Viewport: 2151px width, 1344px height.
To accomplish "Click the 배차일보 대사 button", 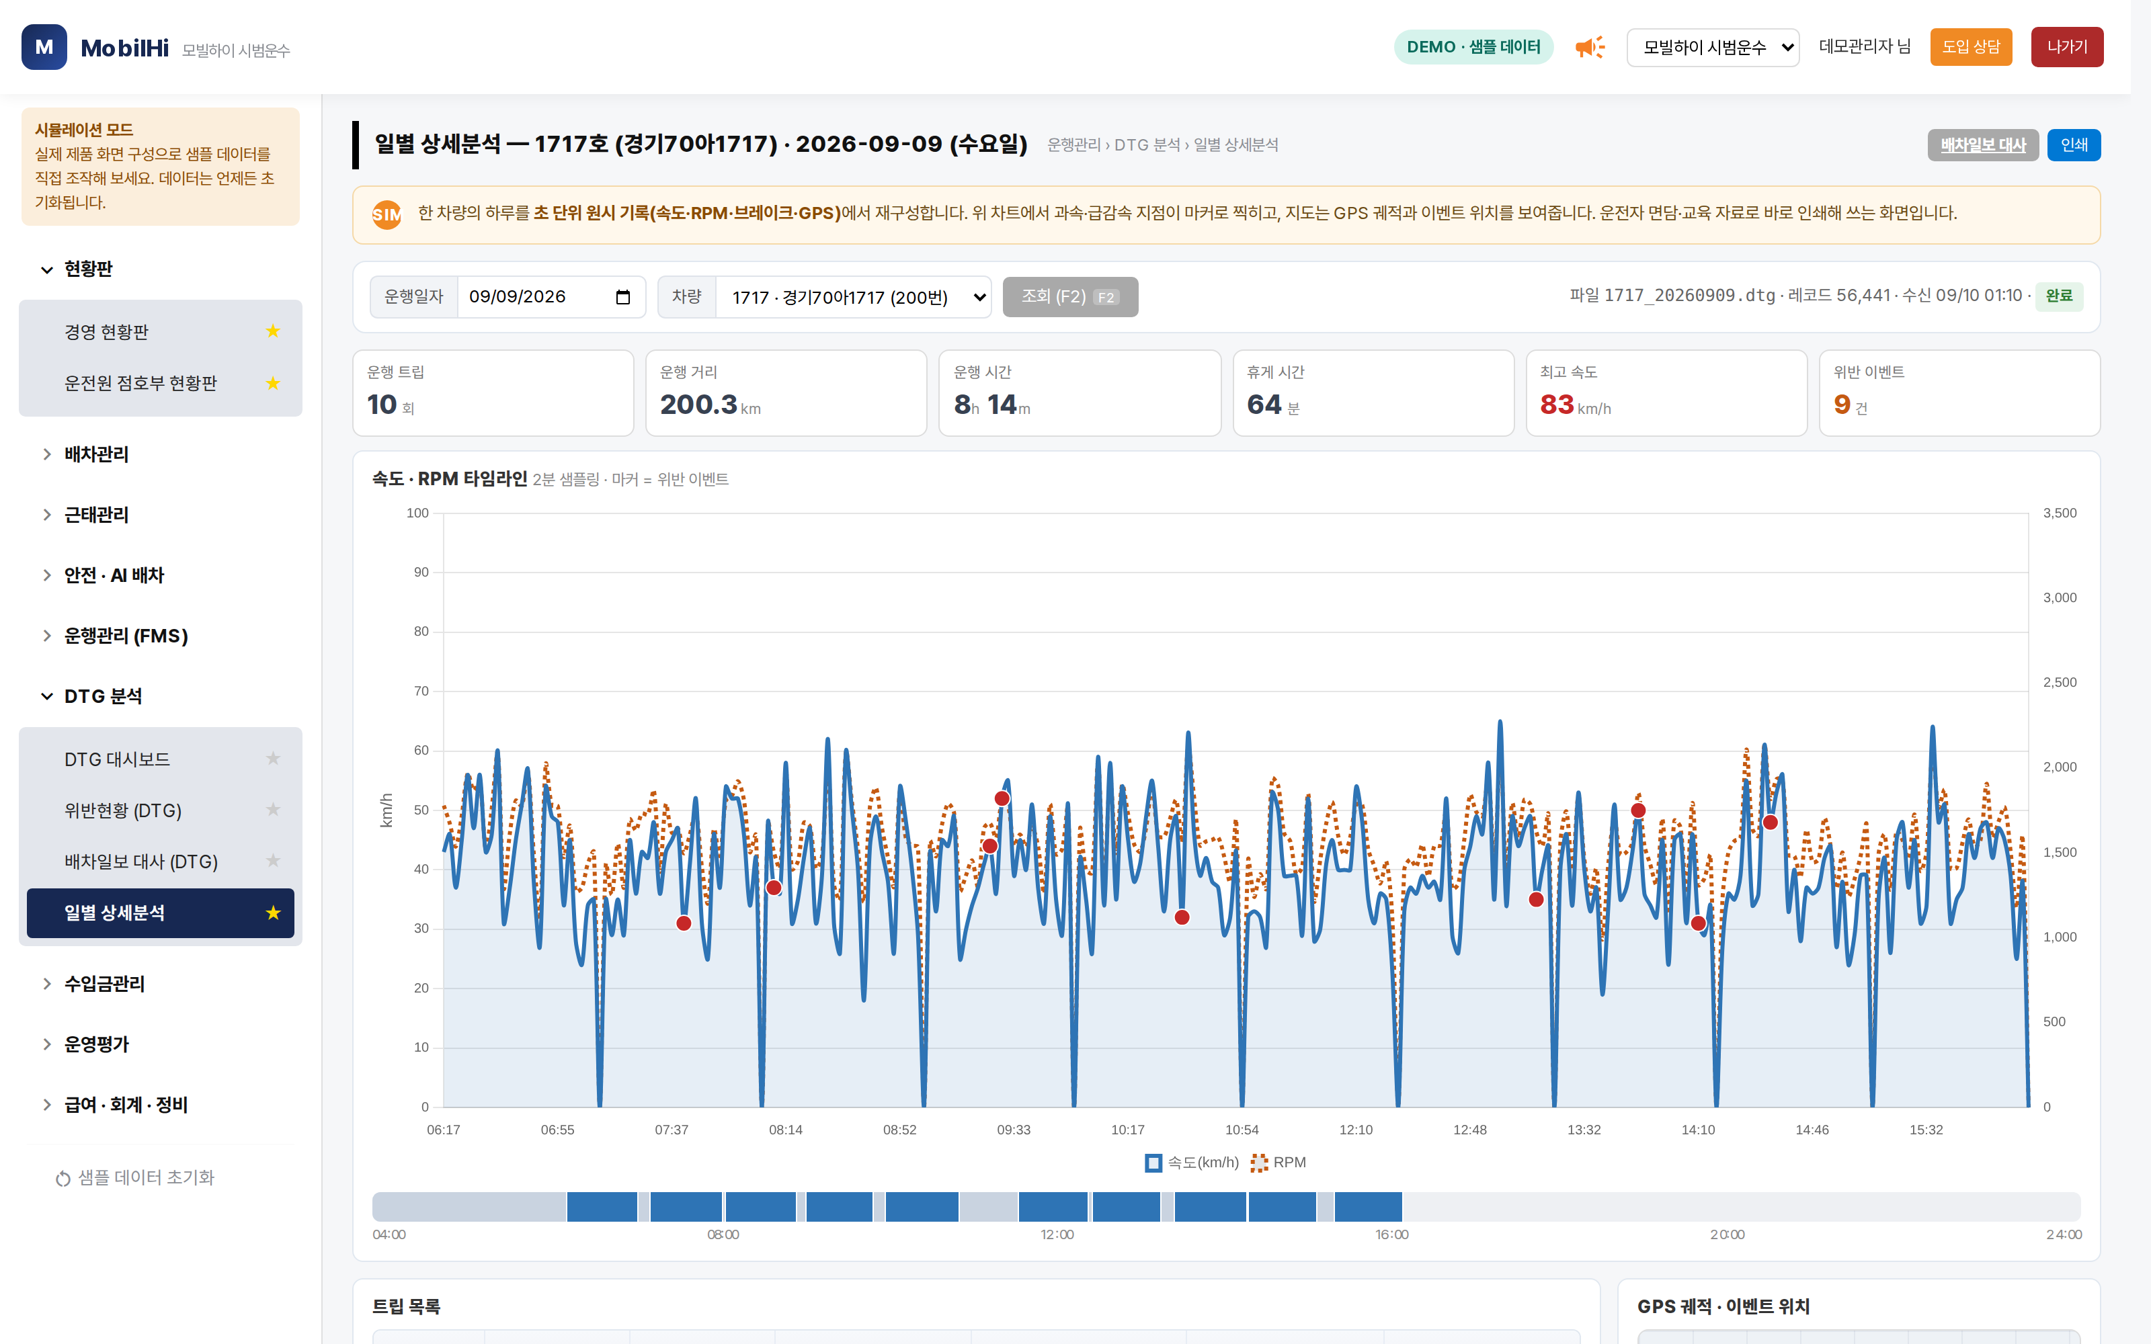I will [x=1982, y=145].
